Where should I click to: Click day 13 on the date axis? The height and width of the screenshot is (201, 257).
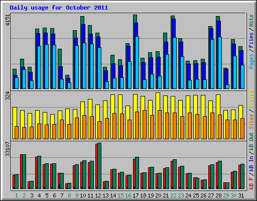(x=105, y=195)
